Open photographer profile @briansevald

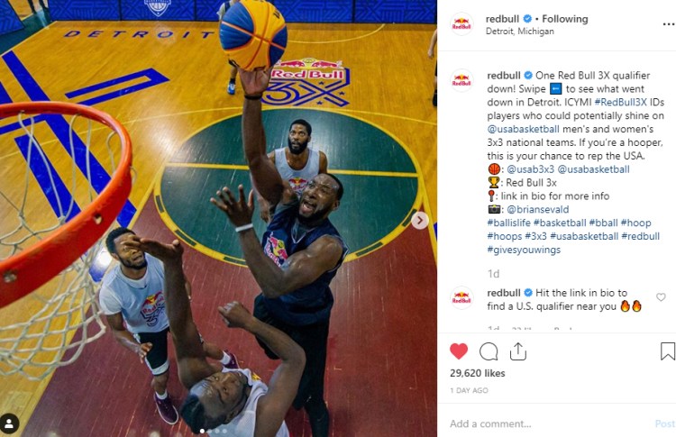537,209
